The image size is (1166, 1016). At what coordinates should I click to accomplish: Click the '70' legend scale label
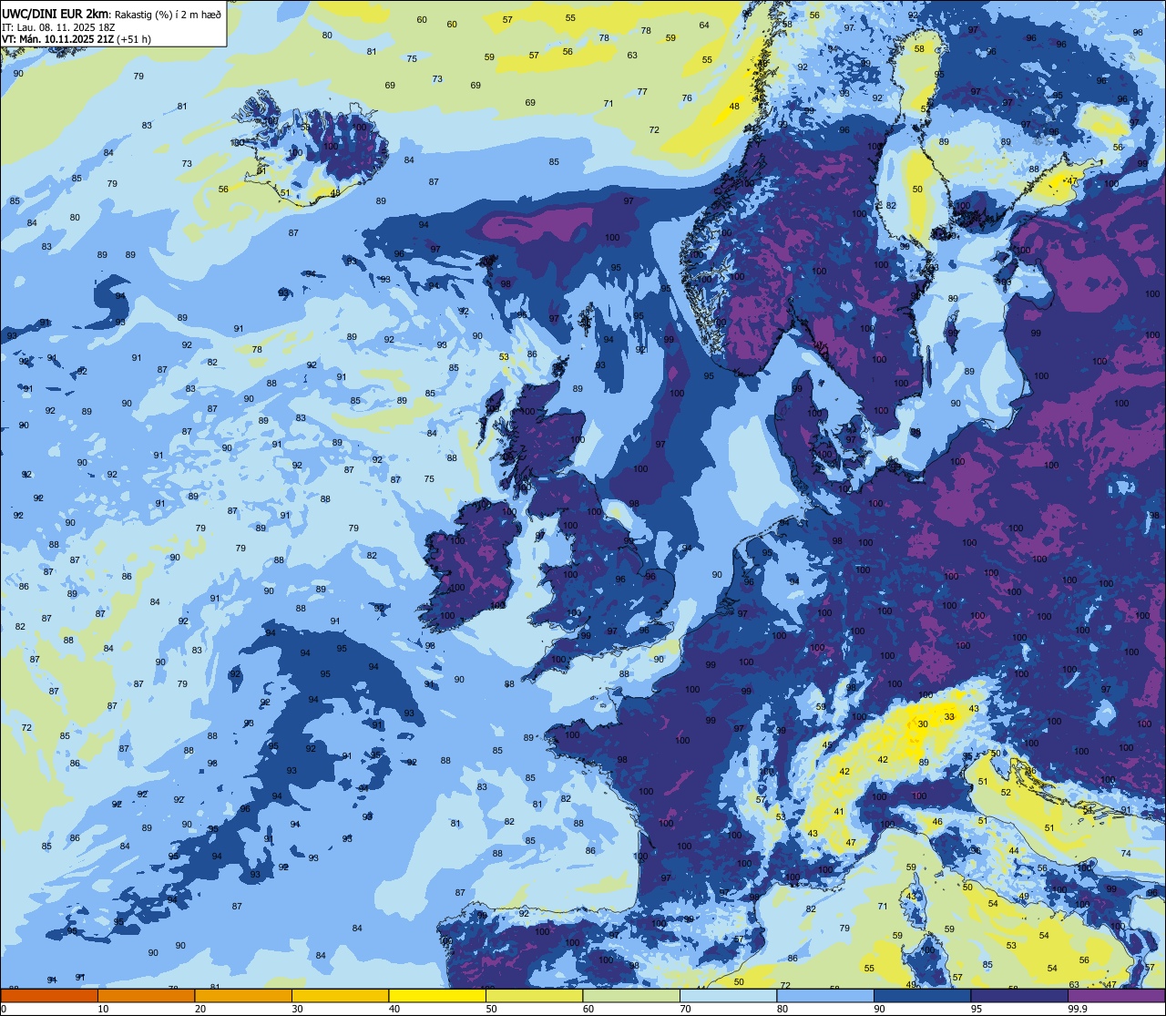click(x=685, y=1008)
